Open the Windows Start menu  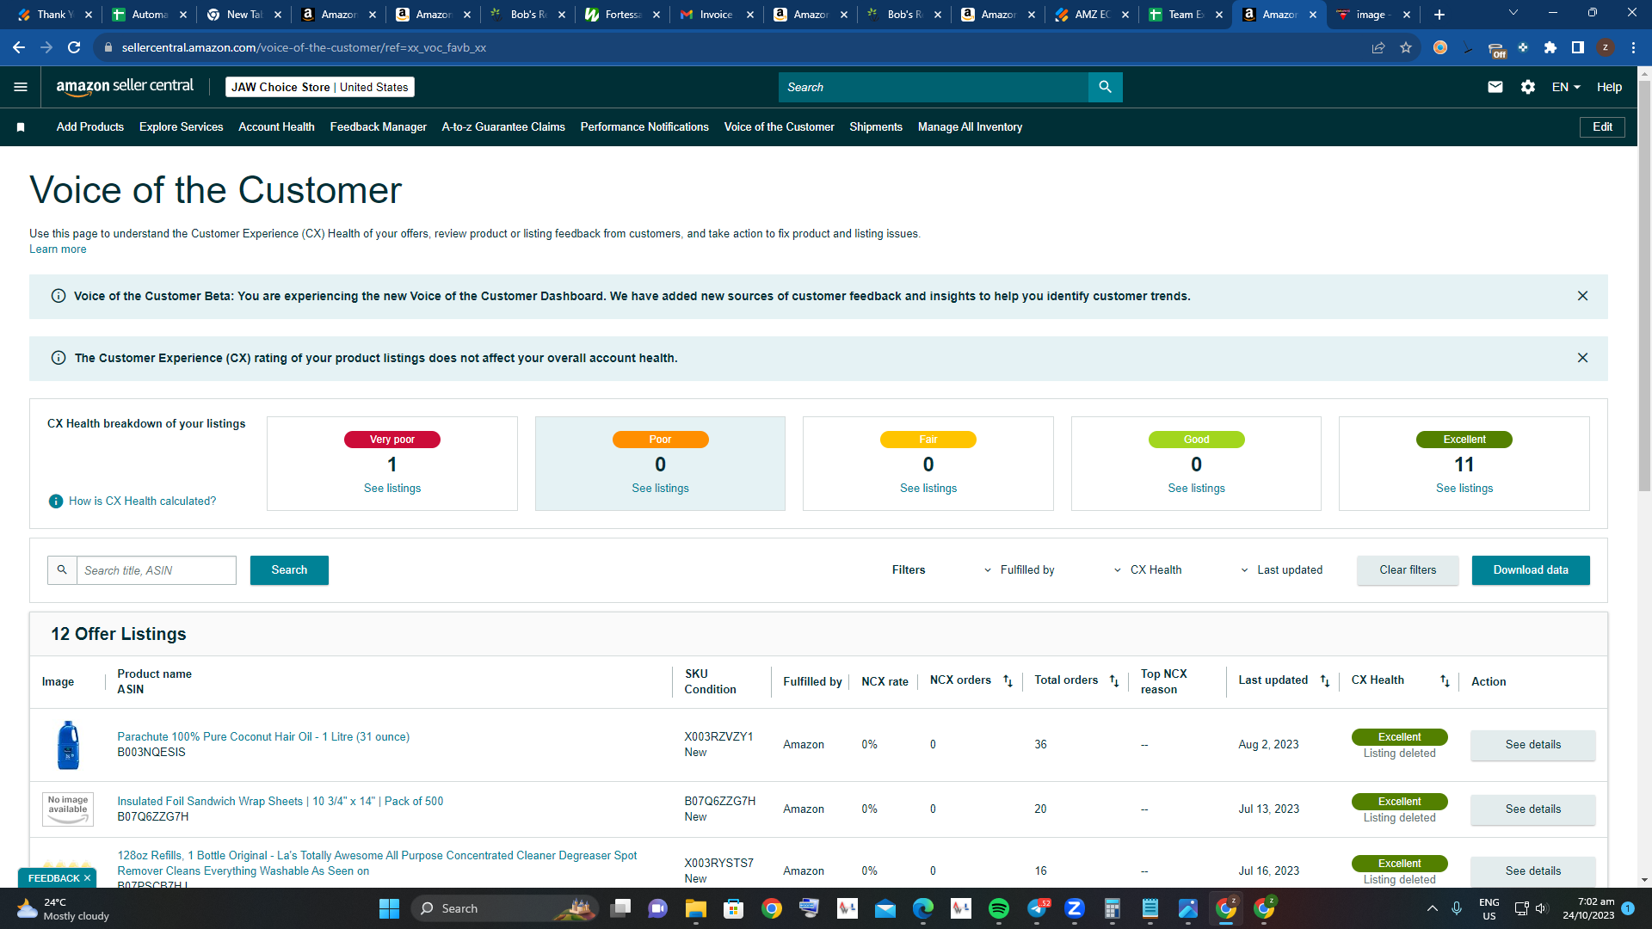click(389, 908)
